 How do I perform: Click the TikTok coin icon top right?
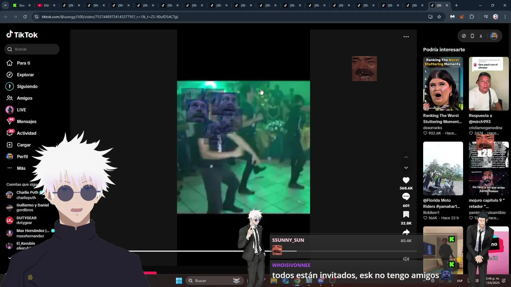464,36
